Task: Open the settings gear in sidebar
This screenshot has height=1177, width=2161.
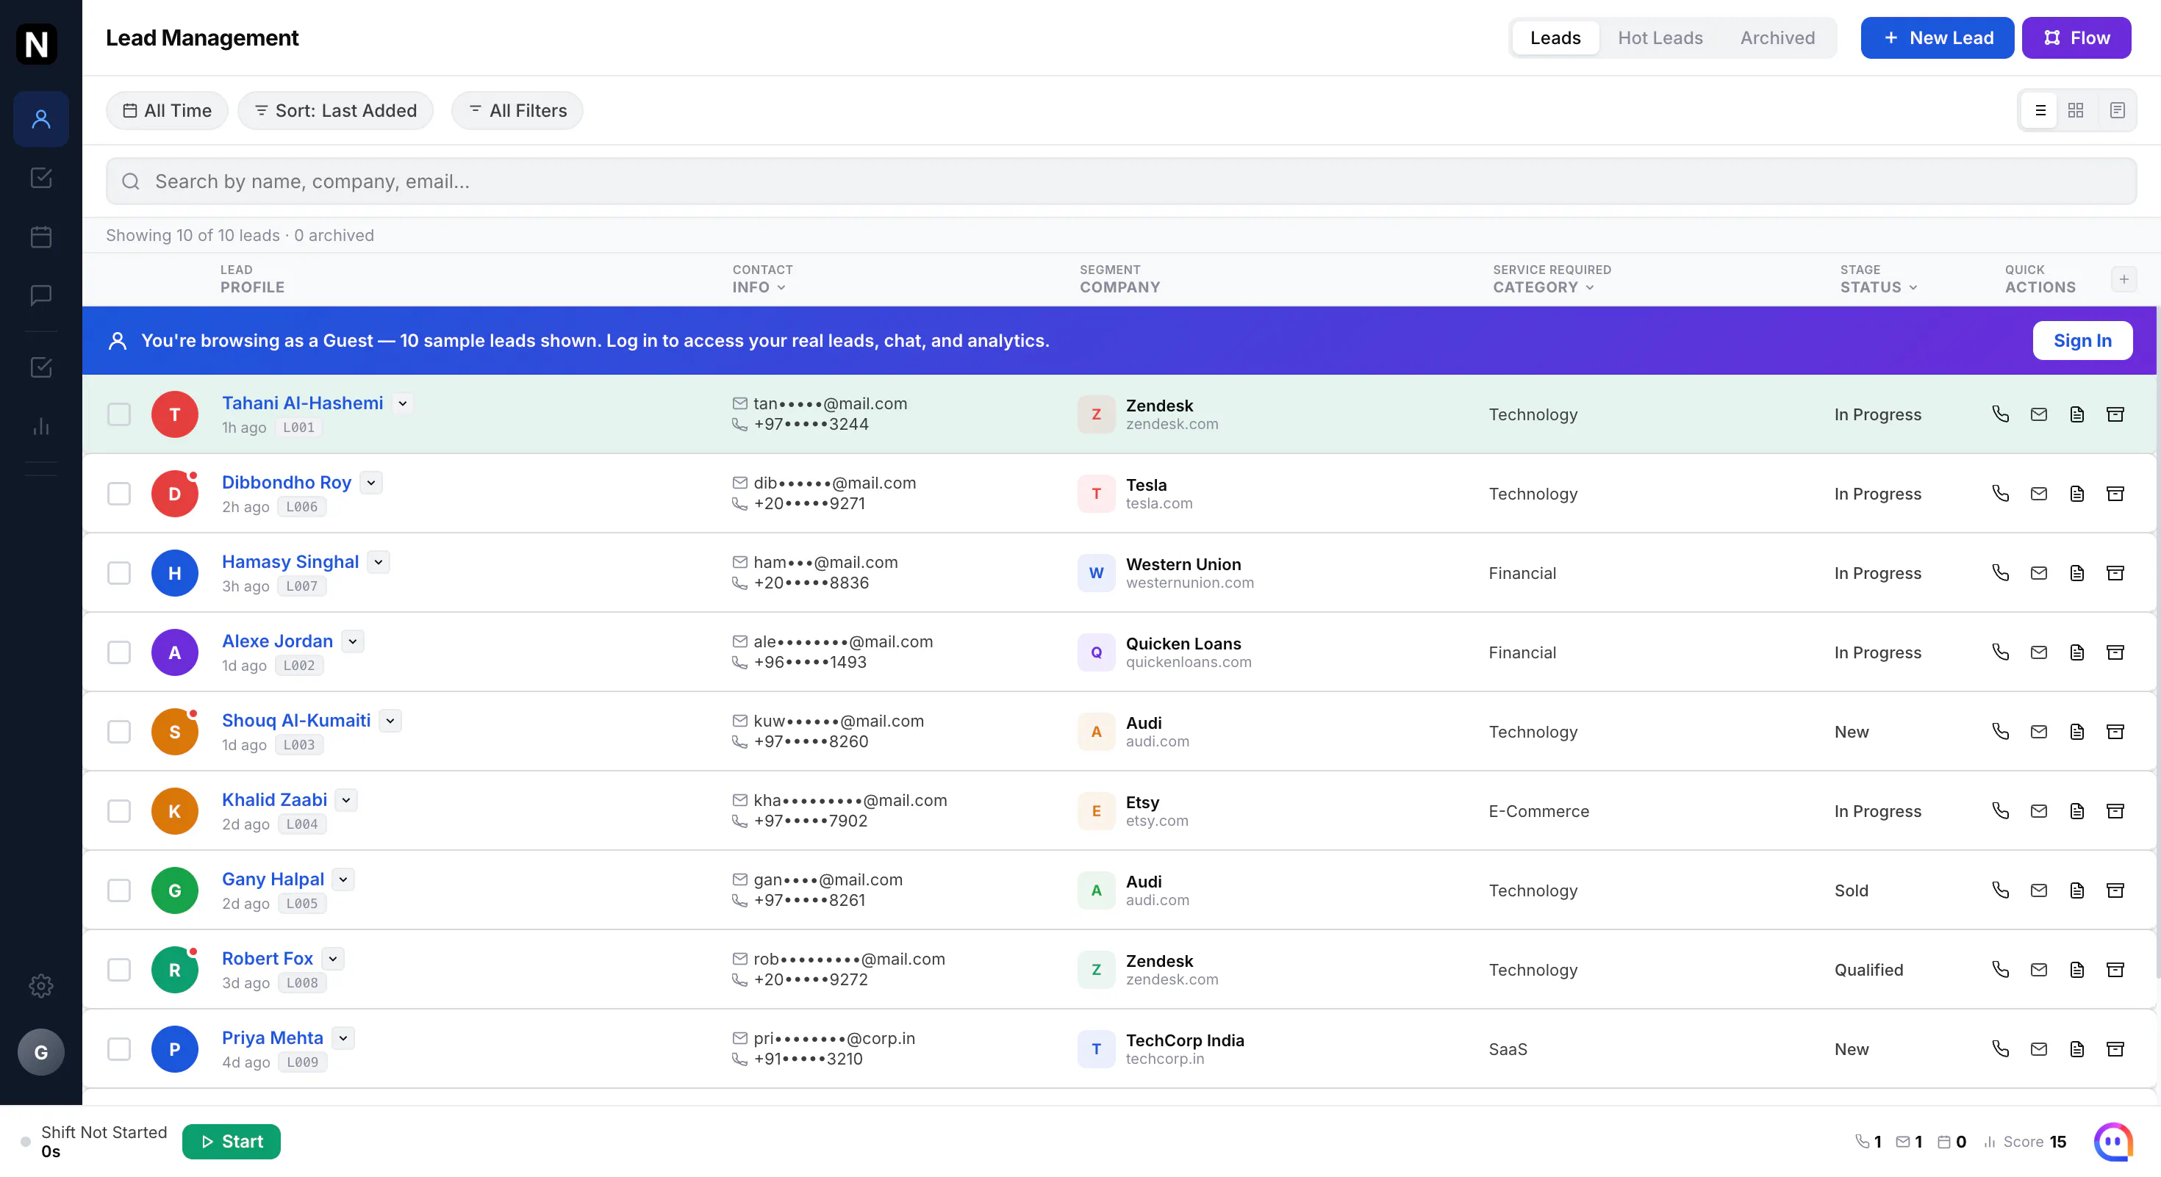Action: tap(40, 986)
